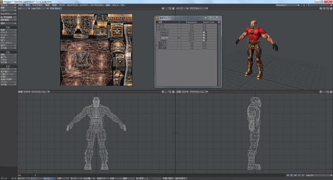Viewport: 333px width, 180px height.
Task: Click the ストレッチ tool button
Action: [8, 69]
